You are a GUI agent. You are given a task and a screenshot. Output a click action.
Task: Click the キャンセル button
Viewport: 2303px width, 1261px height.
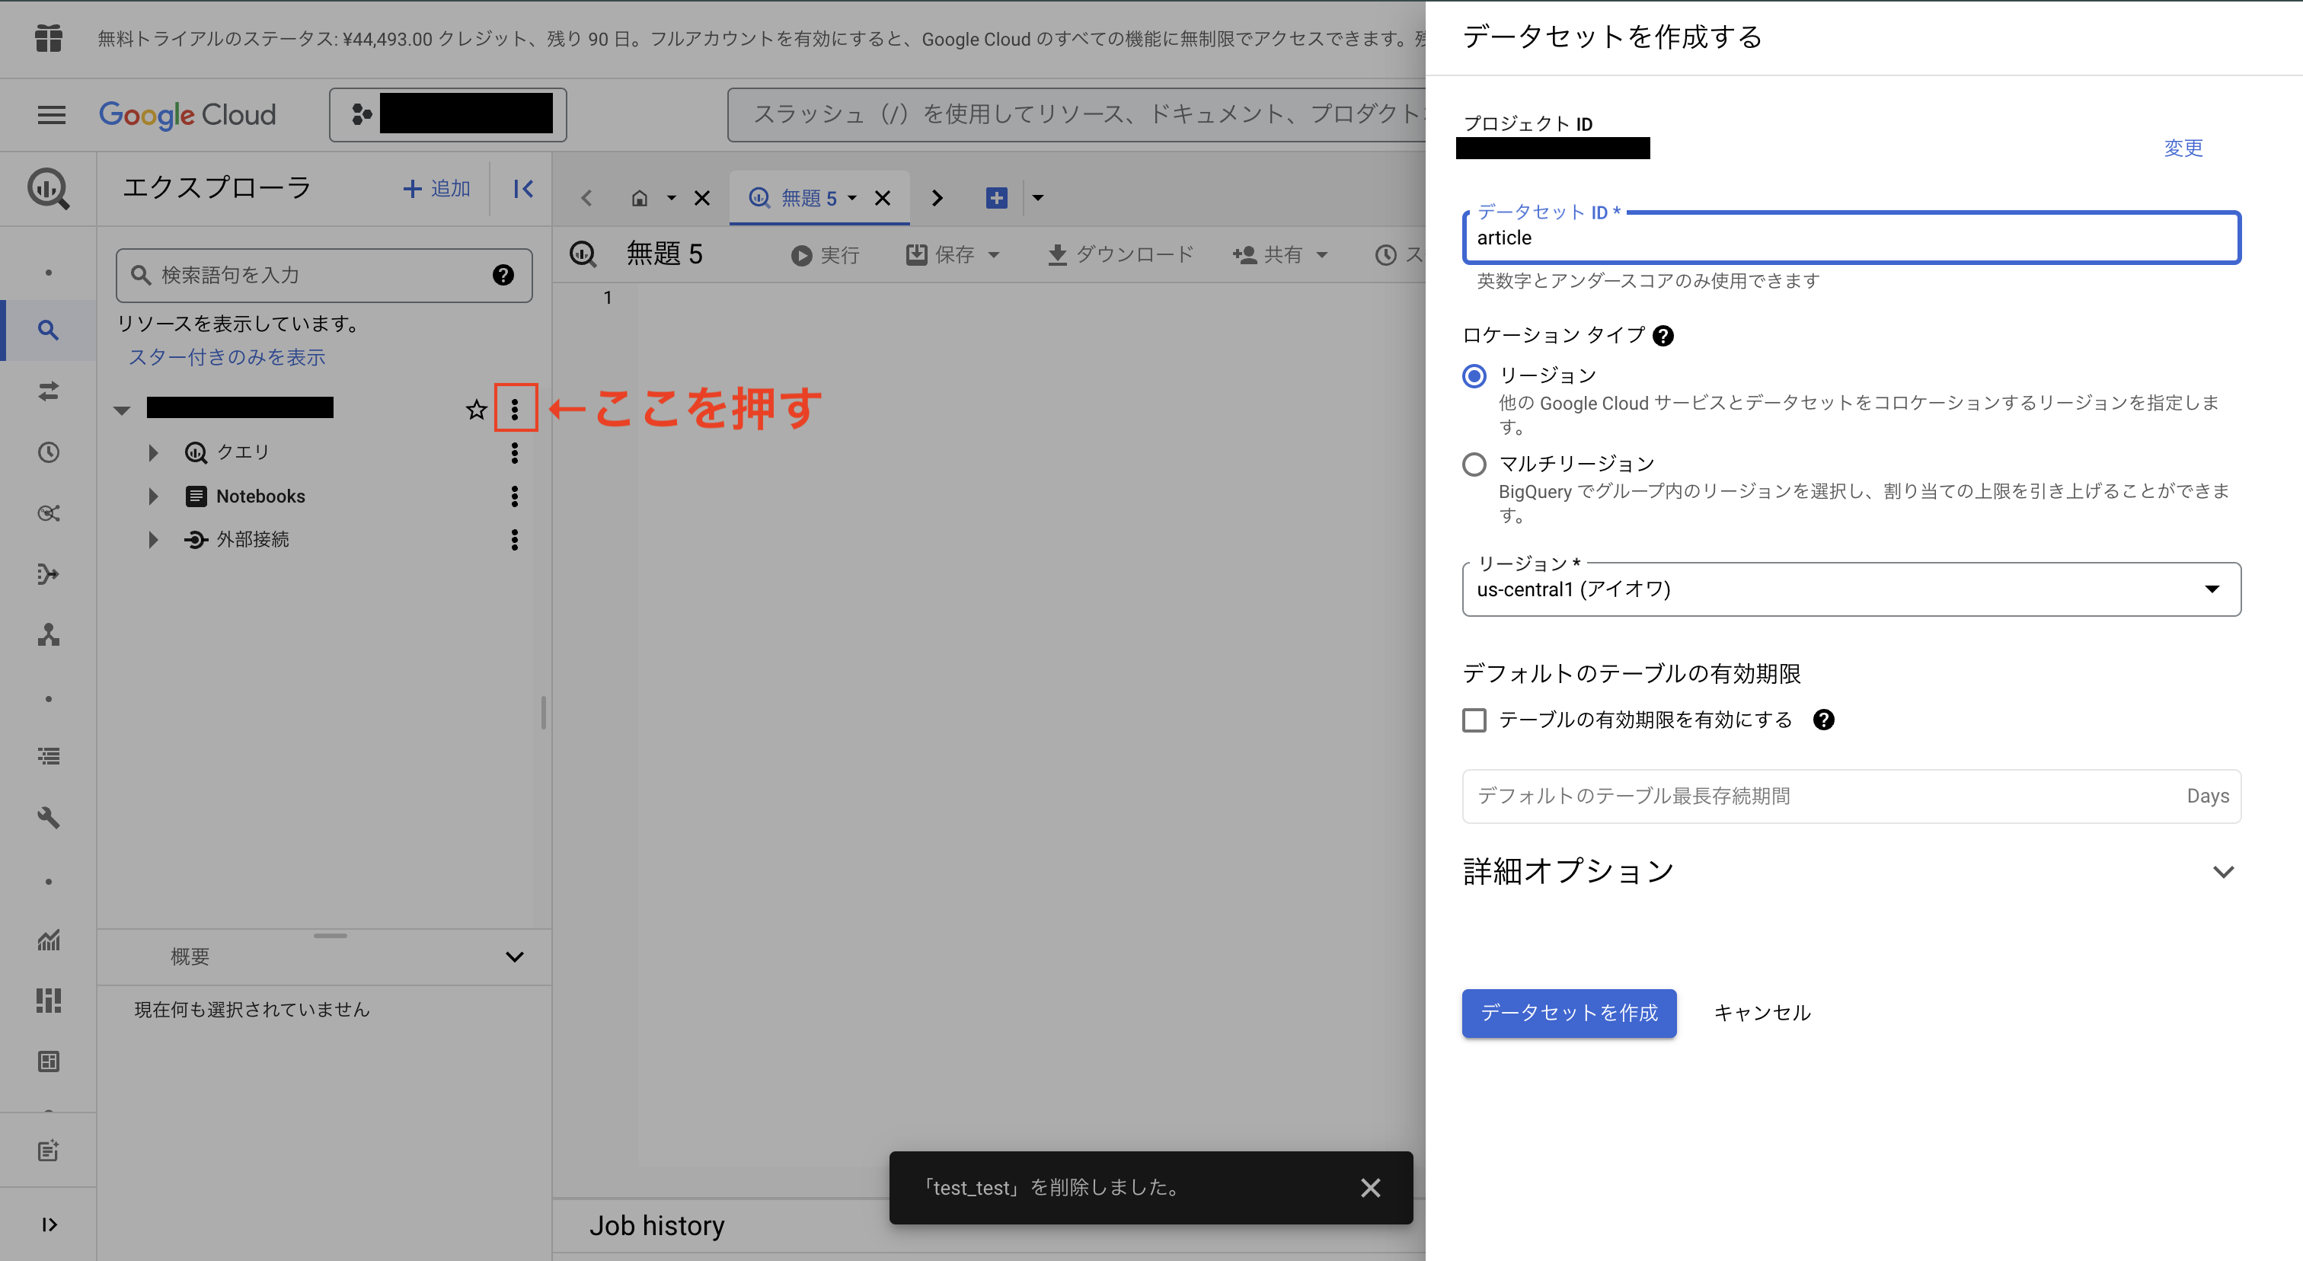coord(1762,1014)
